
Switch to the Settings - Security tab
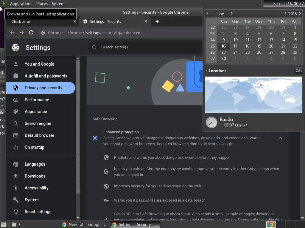[115, 21]
